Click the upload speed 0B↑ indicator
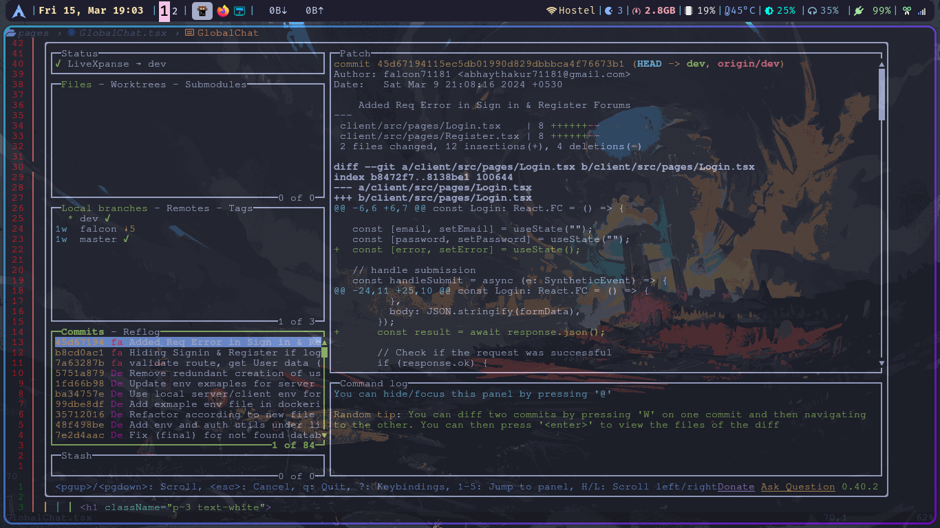This screenshot has height=528, width=940. (314, 10)
